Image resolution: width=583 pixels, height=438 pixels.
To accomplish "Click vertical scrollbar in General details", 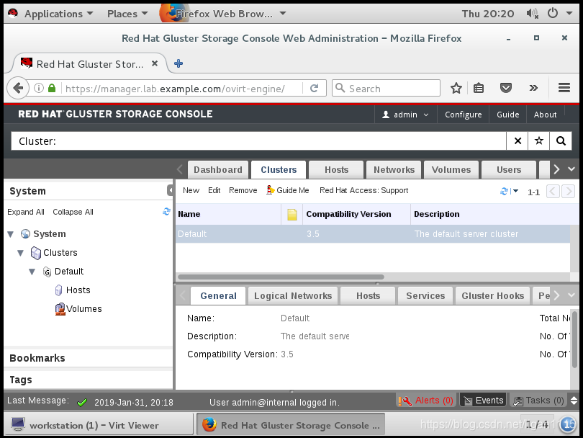I will pos(574,341).
